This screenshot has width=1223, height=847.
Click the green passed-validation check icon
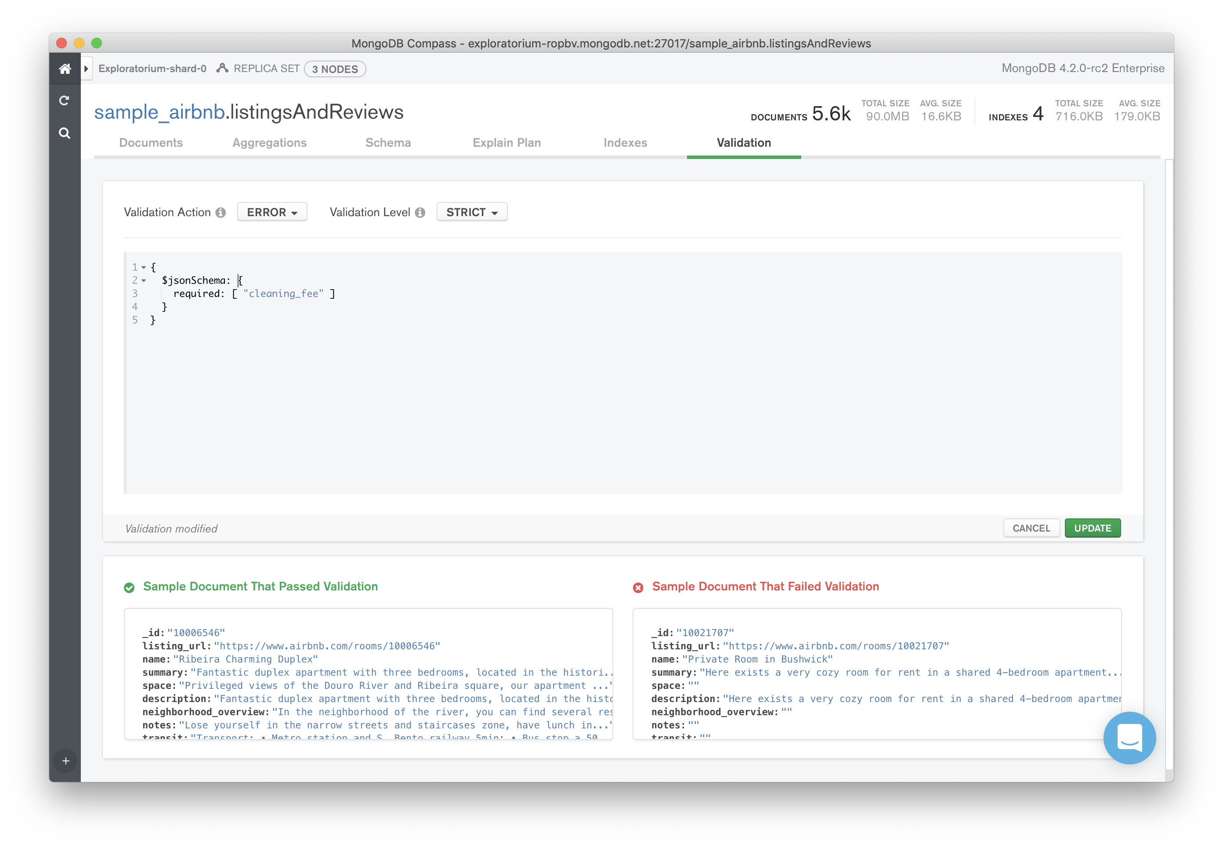129,587
